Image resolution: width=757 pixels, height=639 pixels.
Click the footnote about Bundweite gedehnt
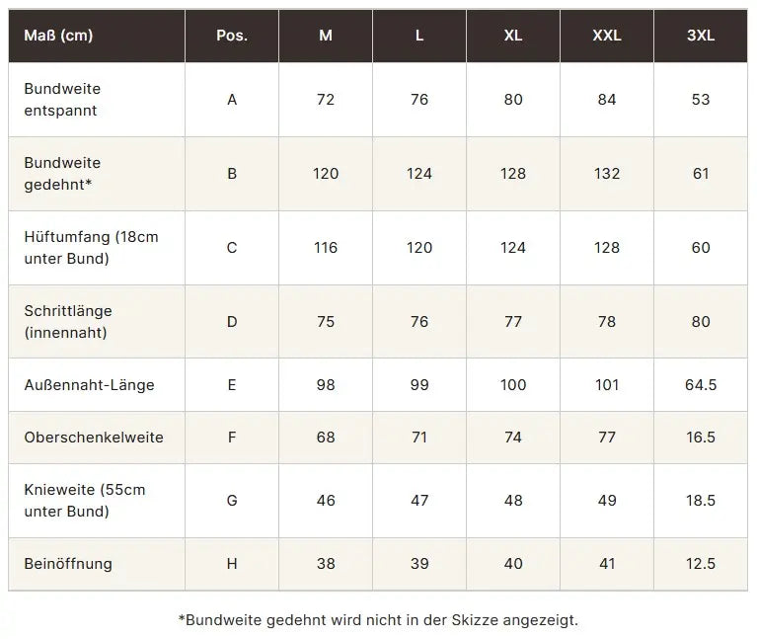[x=378, y=619]
